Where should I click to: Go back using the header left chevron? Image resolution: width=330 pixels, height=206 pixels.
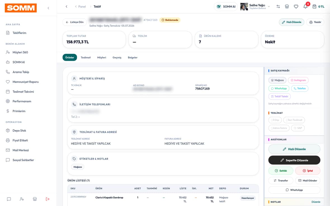point(67,6)
